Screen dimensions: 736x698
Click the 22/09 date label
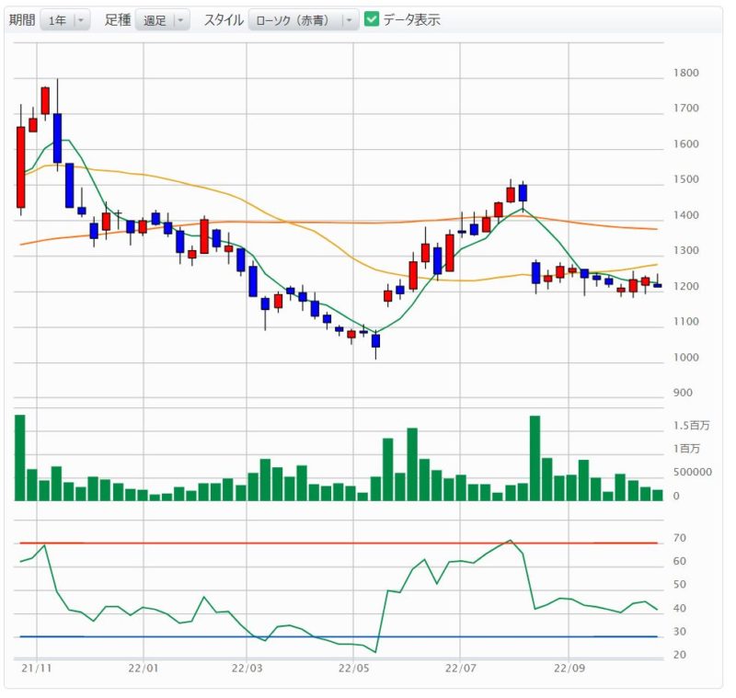[569, 668]
